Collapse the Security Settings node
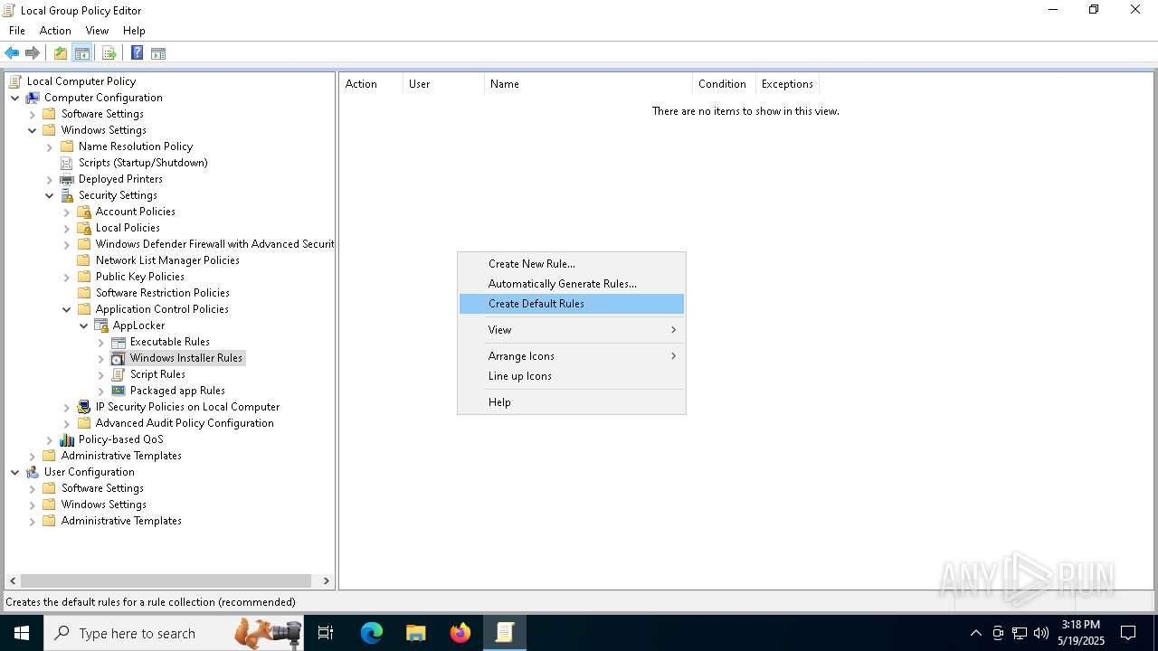The image size is (1158, 651). [x=50, y=195]
